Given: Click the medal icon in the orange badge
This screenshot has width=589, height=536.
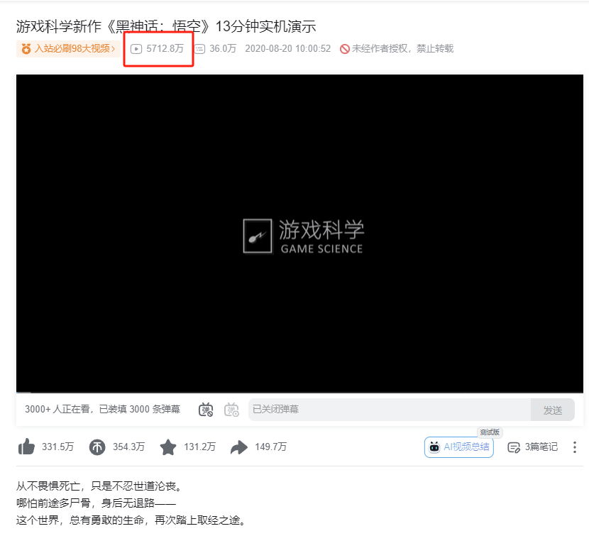Looking at the screenshot, I should [26, 49].
